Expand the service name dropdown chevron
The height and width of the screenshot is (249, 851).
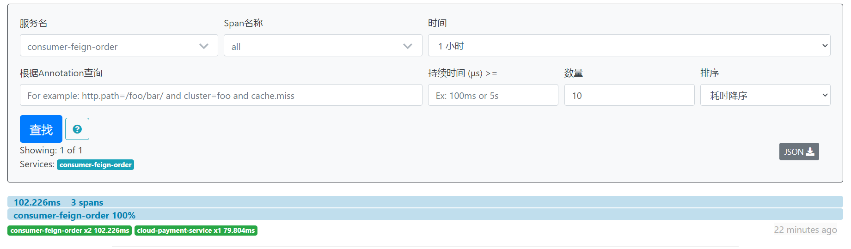click(204, 46)
